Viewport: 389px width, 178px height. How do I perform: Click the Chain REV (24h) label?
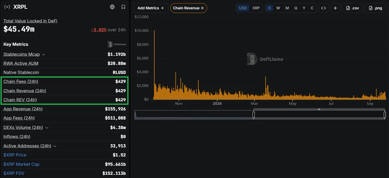click(x=20, y=100)
